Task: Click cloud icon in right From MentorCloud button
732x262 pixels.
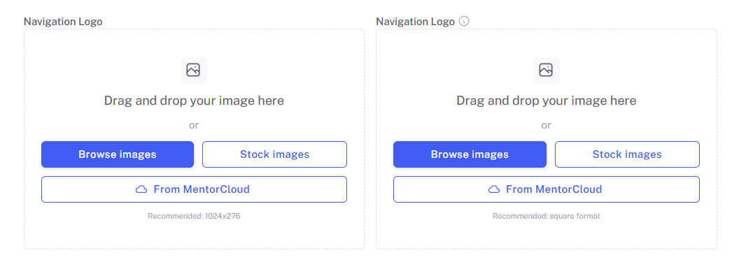Action: [493, 189]
